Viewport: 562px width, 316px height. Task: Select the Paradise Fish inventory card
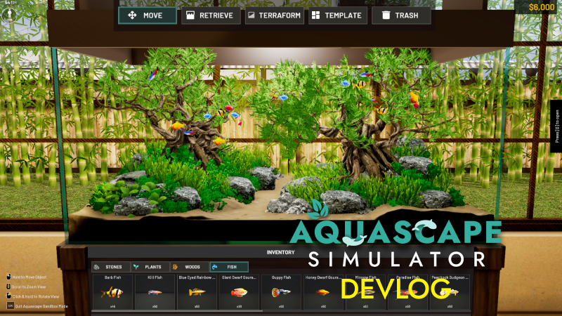click(x=407, y=292)
